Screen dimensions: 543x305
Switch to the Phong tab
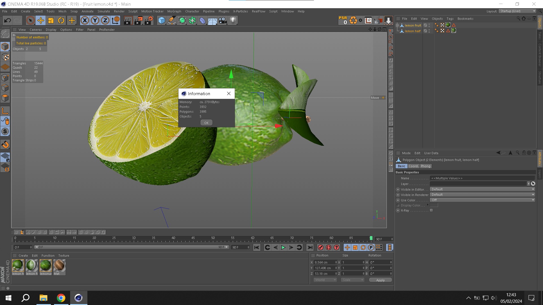[425, 166]
